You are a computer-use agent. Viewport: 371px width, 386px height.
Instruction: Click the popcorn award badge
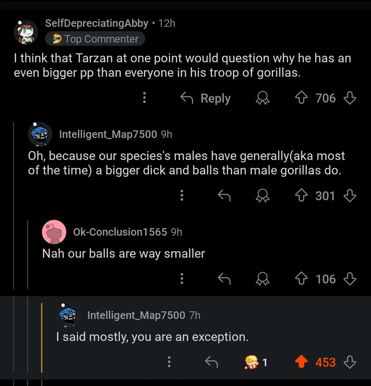pyautogui.click(x=252, y=362)
